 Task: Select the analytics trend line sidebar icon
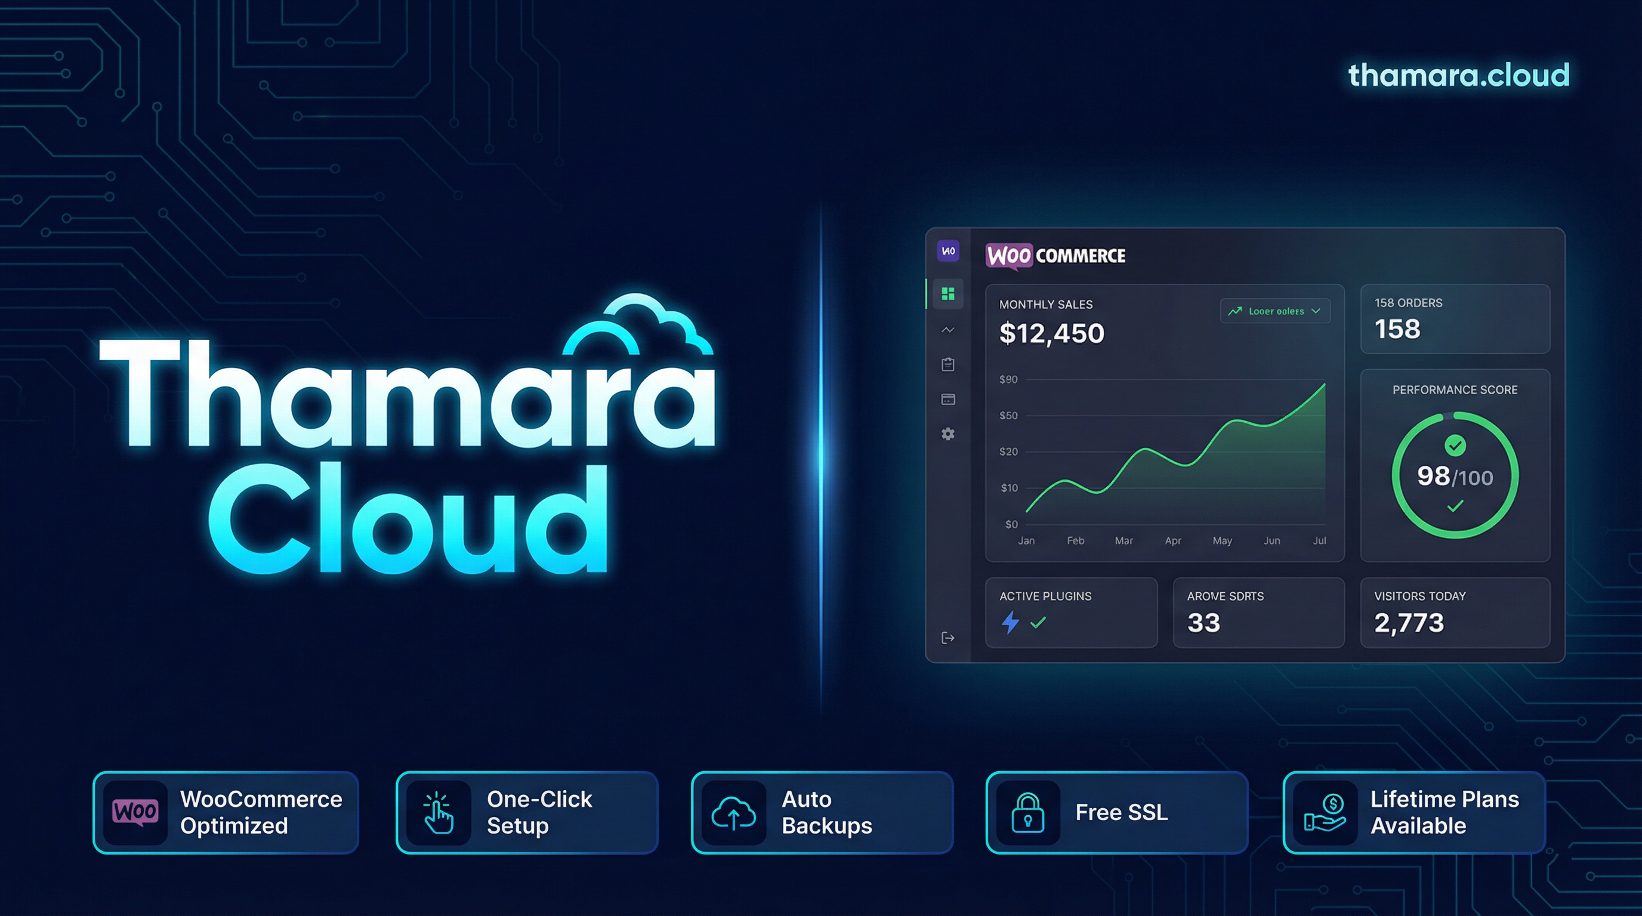click(948, 330)
